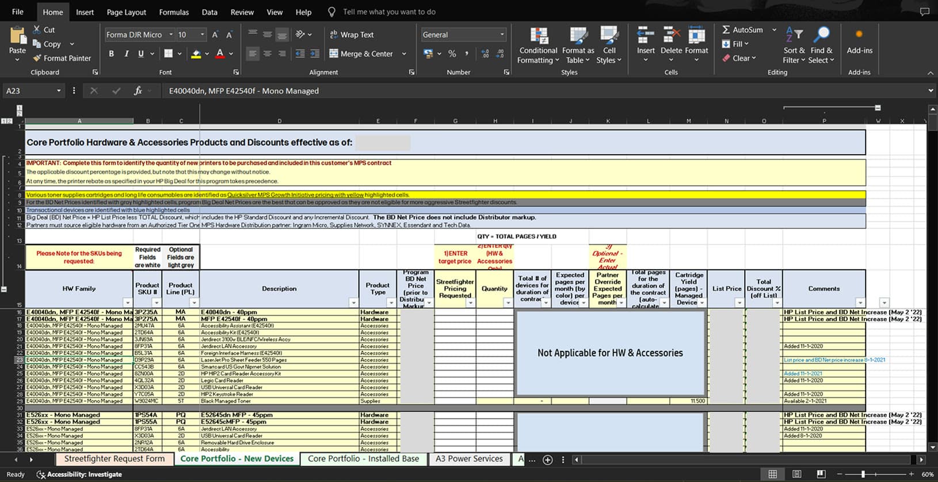Image resolution: width=938 pixels, height=482 pixels.
Task: Open the font name dropdown
Action: coord(171,35)
